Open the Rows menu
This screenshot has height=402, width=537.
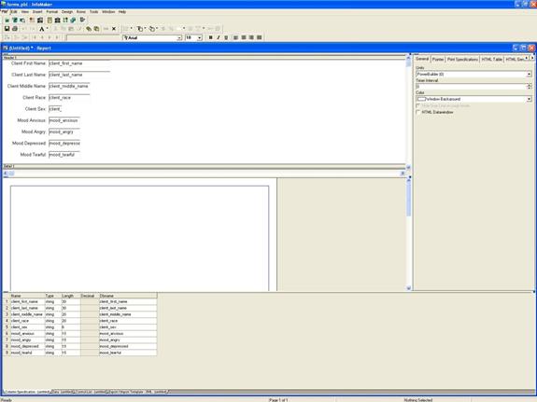pyautogui.click(x=81, y=11)
